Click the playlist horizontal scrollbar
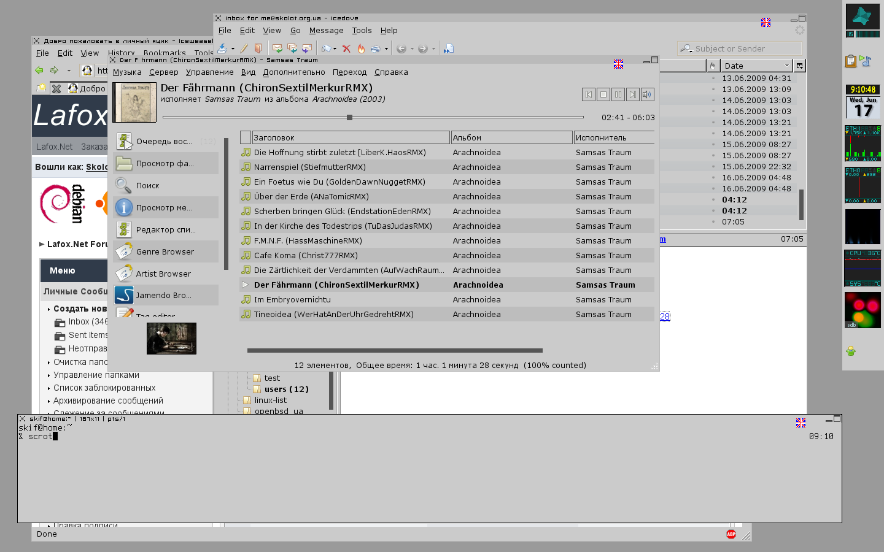Image resolution: width=884 pixels, height=552 pixels. point(395,351)
